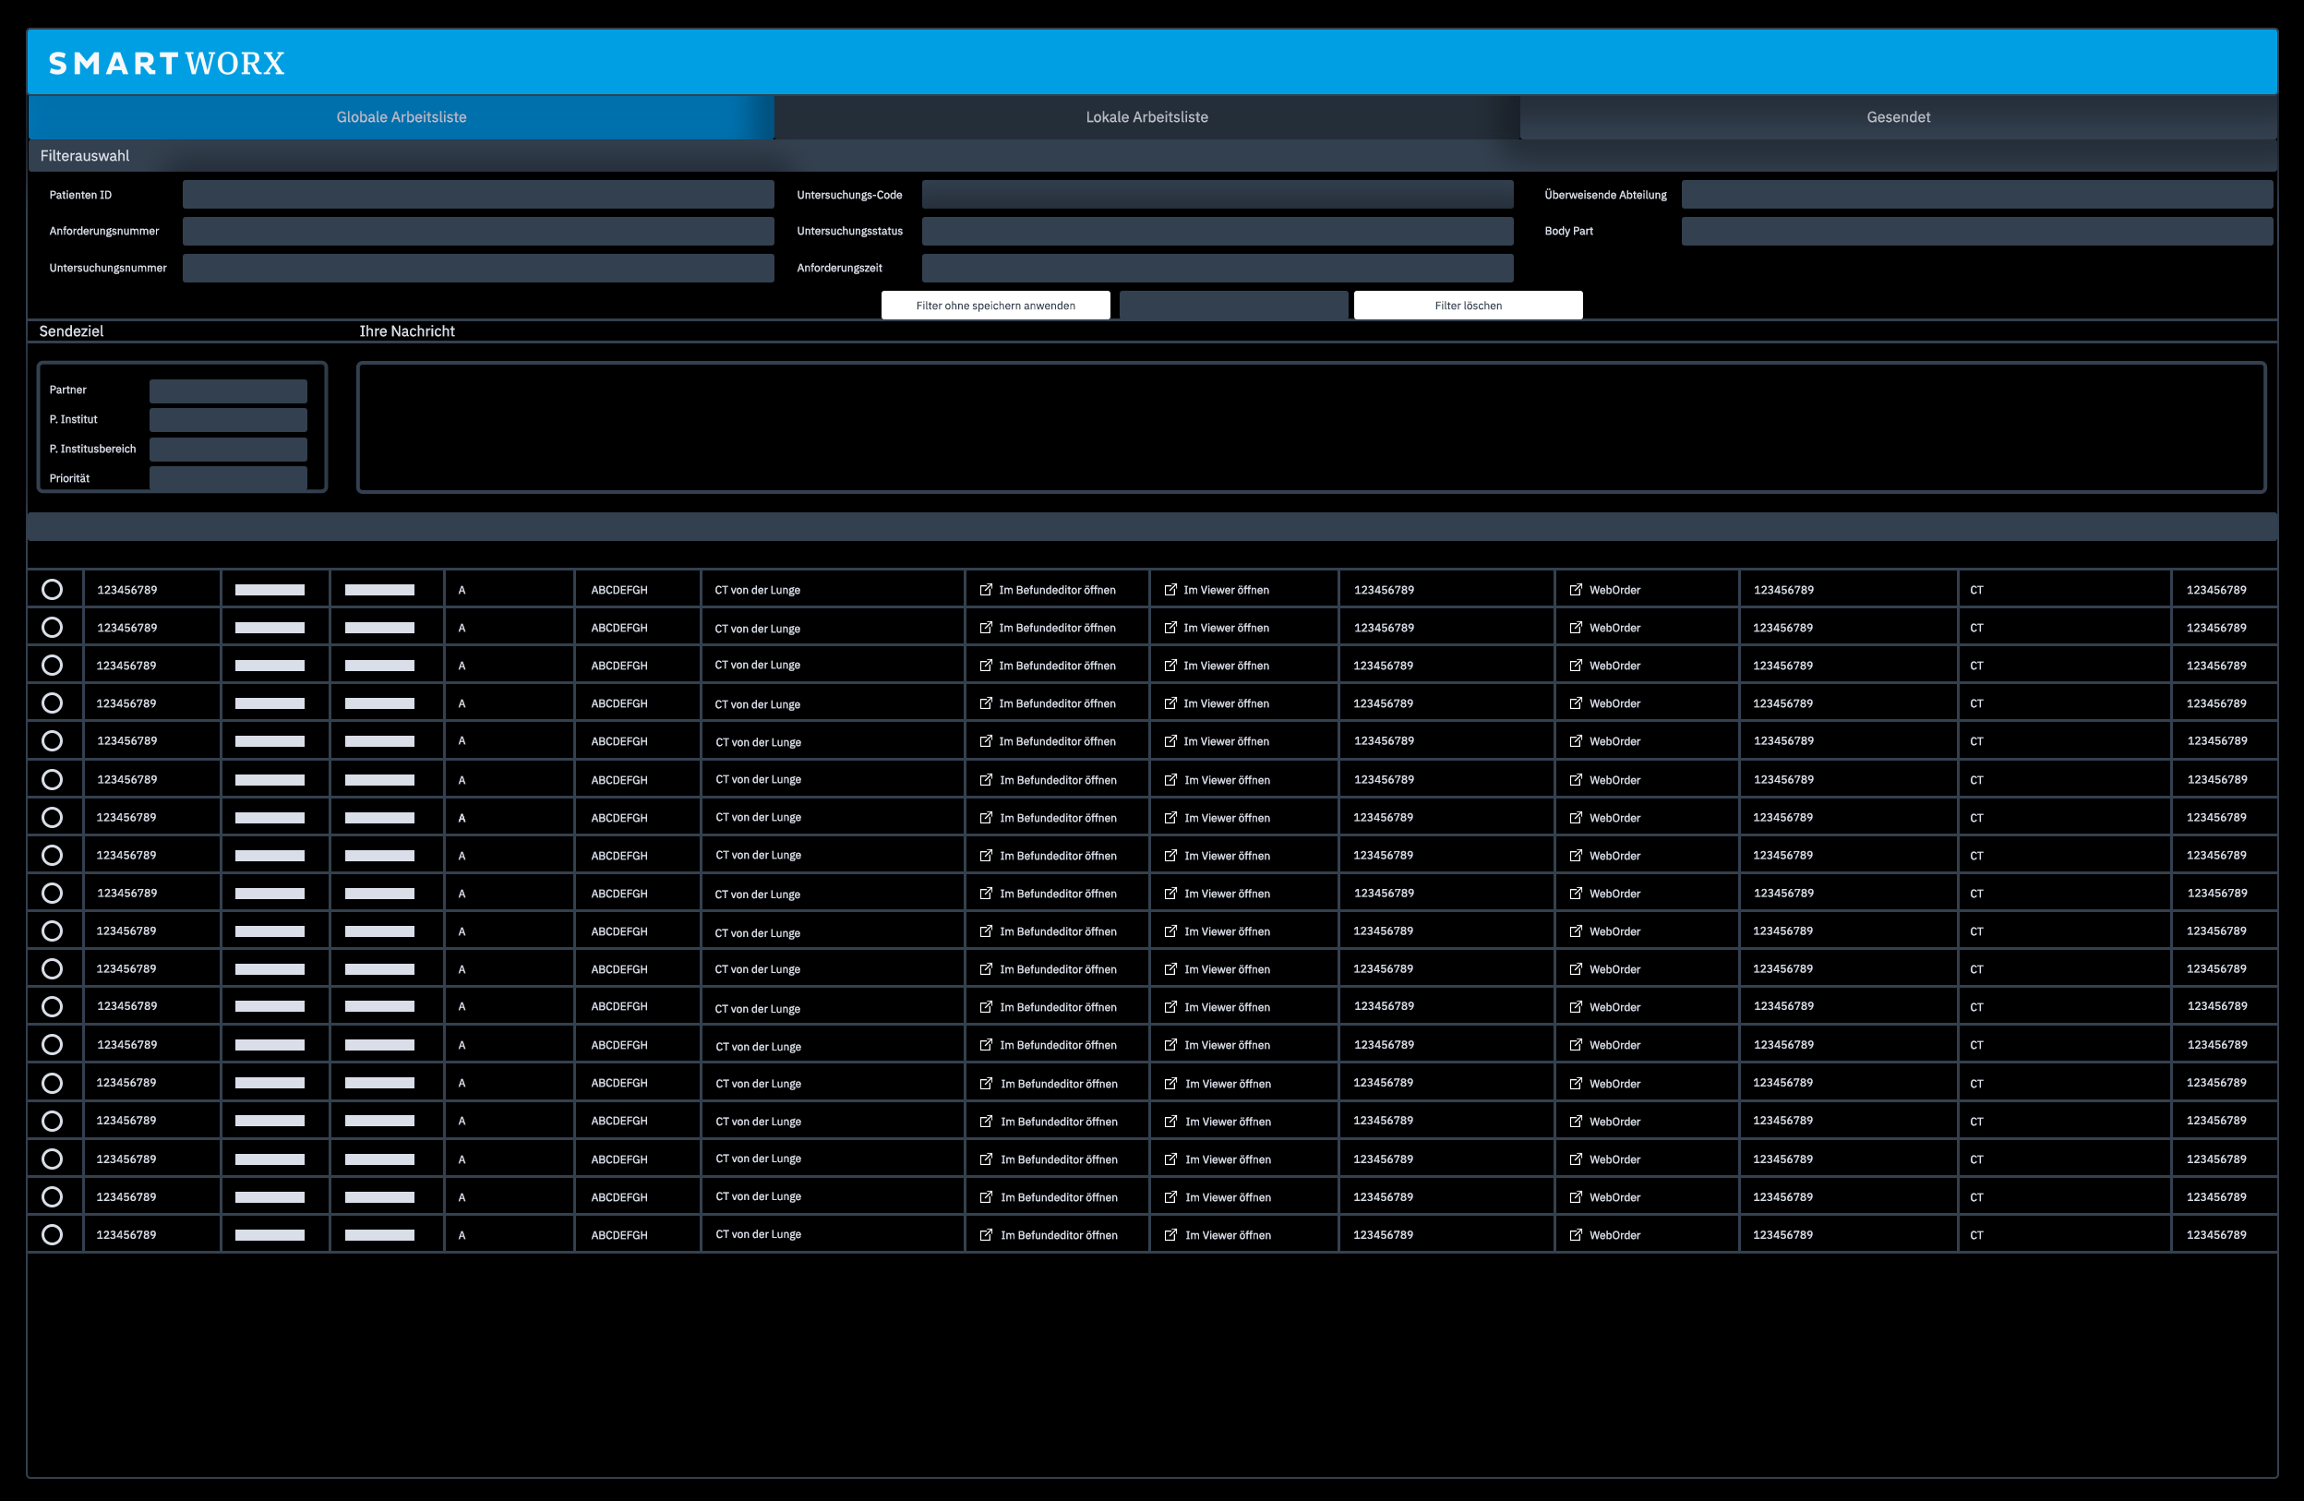Open P. Institusbereich selection field
This screenshot has height=1501, width=2304.
(229, 450)
